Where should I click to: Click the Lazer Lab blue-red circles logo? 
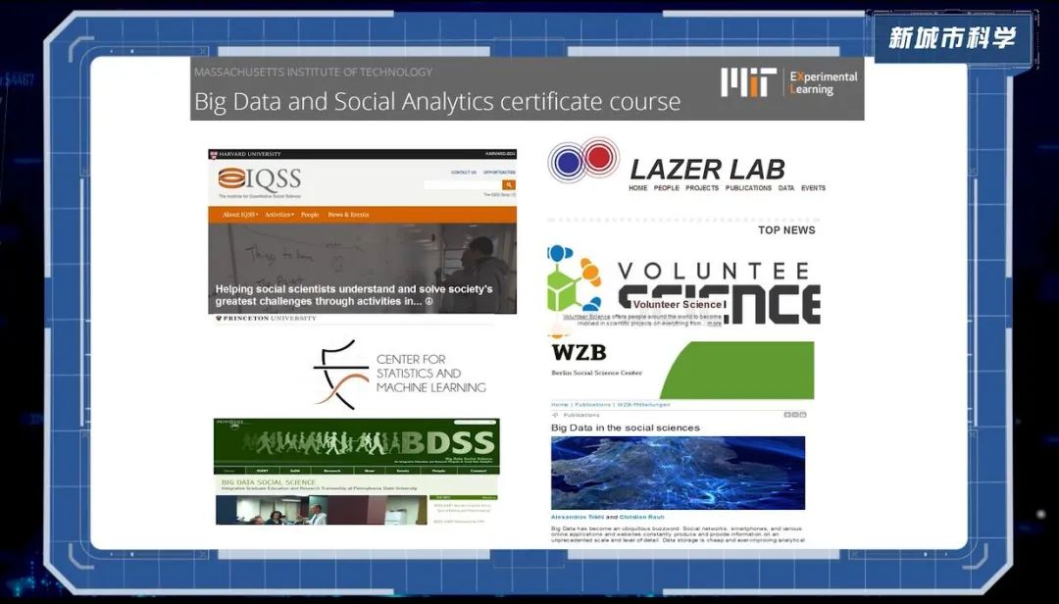[x=583, y=160]
